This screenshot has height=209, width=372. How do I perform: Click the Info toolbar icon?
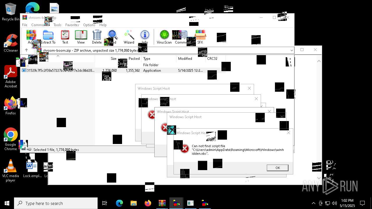click(145, 37)
